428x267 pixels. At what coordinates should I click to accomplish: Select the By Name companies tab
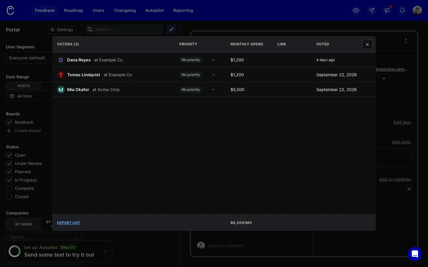point(23,224)
